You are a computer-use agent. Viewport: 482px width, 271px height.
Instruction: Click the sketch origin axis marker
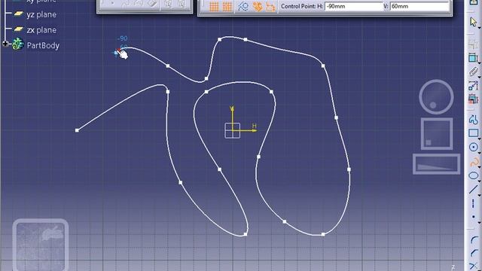233,130
